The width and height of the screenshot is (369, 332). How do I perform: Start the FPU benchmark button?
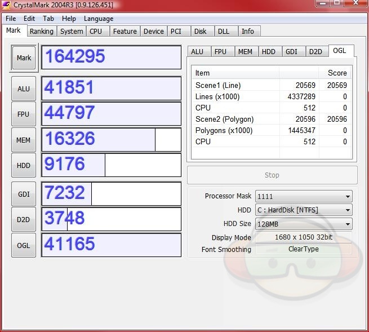click(24, 114)
